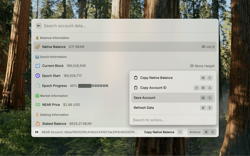The width and height of the screenshot is (250, 156).
Task: Click the Block Height layers icon
Action: (x=192, y=66)
